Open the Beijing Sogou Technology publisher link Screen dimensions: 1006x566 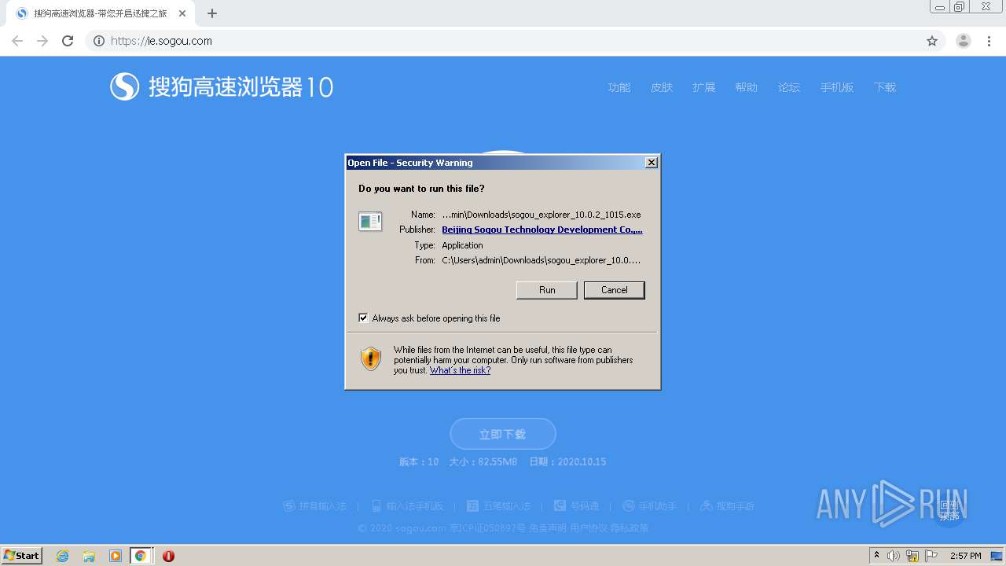point(542,230)
